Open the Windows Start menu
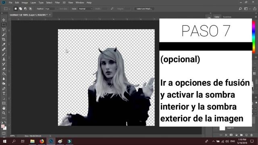The image size is (258, 145). click(4, 141)
